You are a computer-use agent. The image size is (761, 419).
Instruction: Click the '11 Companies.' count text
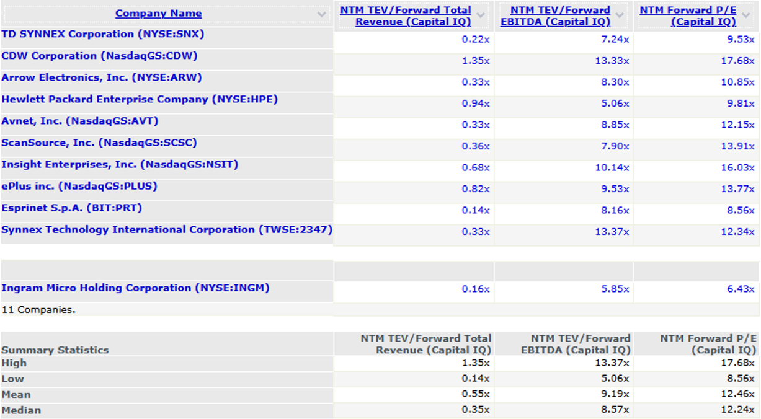pyautogui.click(x=38, y=309)
